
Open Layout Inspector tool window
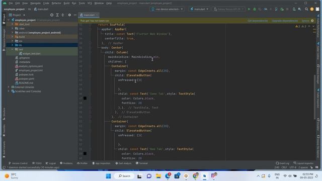point(303,163)
